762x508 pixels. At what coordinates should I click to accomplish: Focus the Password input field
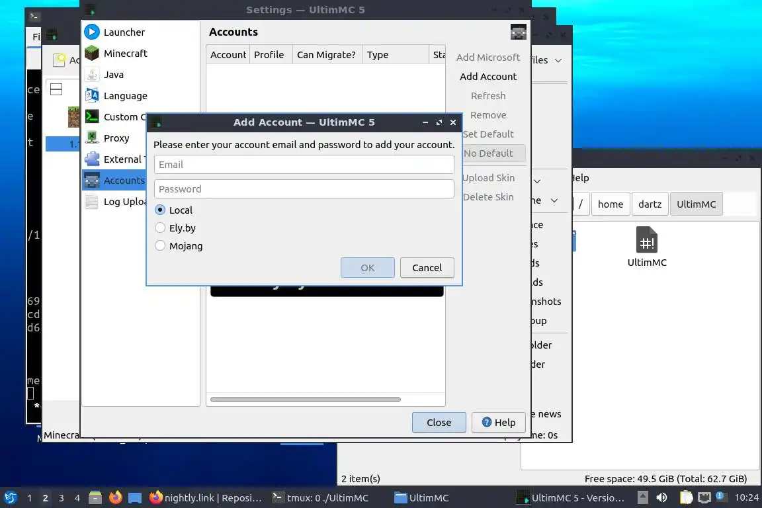304,189
